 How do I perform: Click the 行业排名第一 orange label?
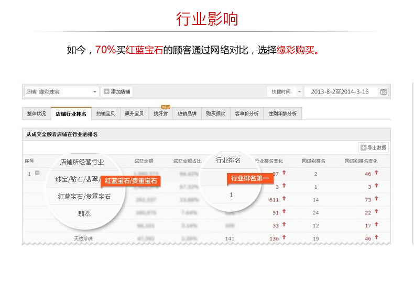coord(250,178)
